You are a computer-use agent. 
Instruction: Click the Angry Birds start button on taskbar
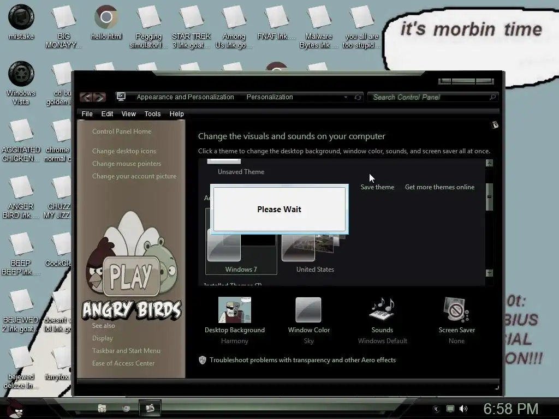coord(14,408)
